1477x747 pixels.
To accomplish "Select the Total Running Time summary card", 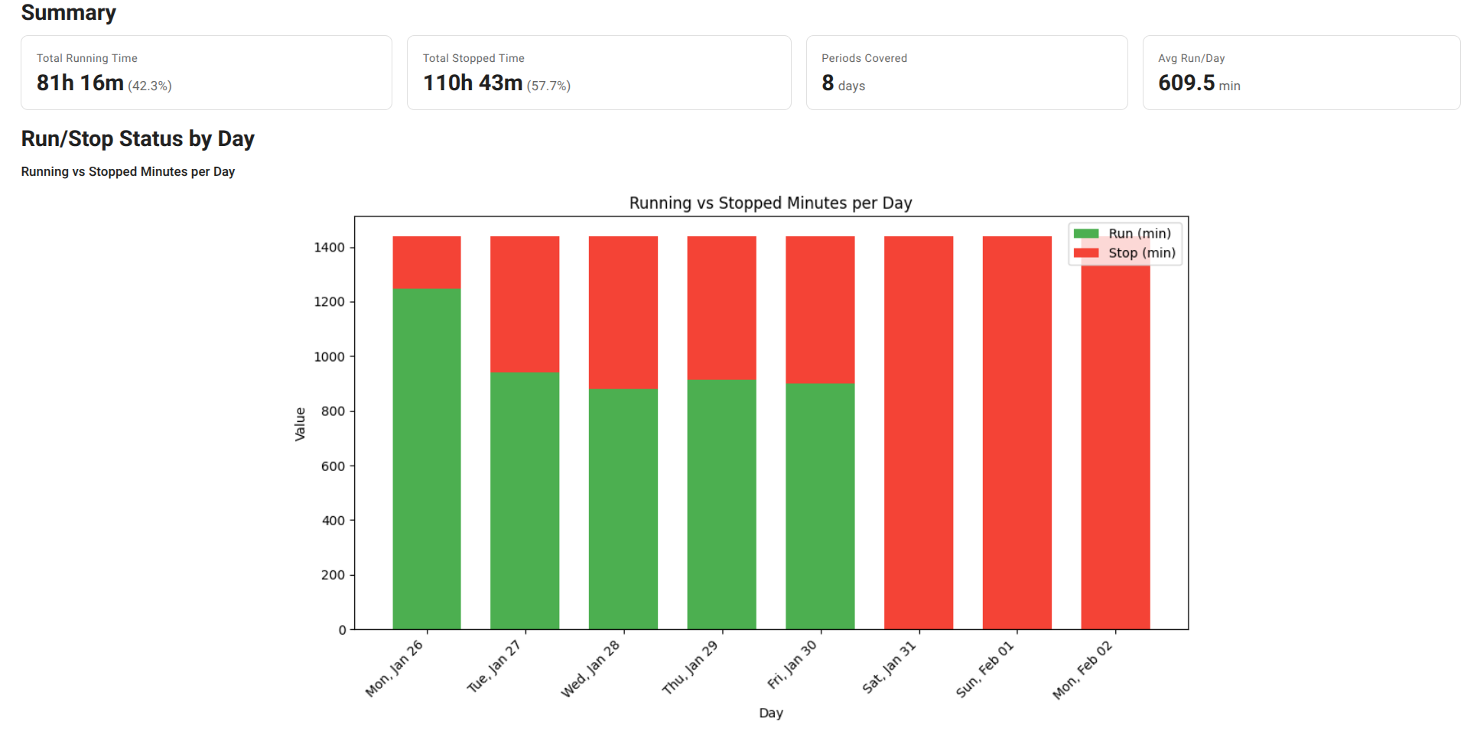I will tap(206, 73).
